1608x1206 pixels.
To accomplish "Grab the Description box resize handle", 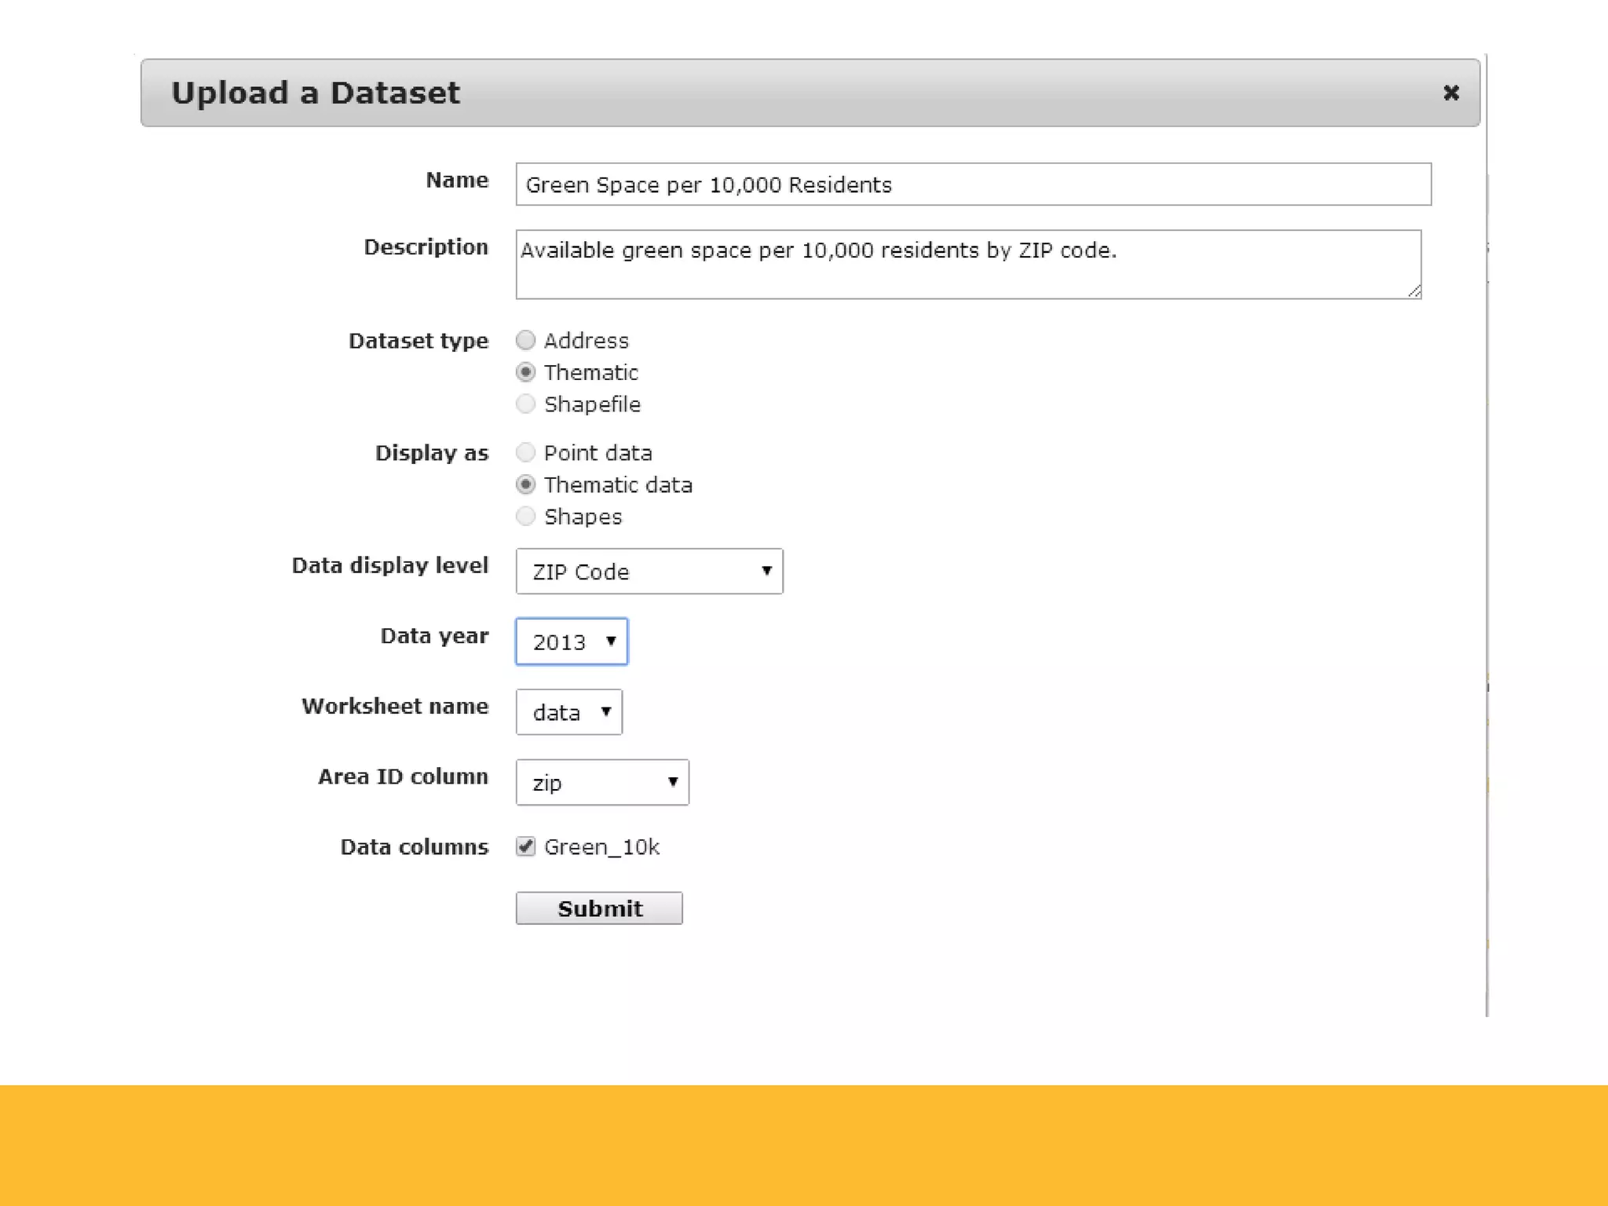I will [x=1414, y=291].
